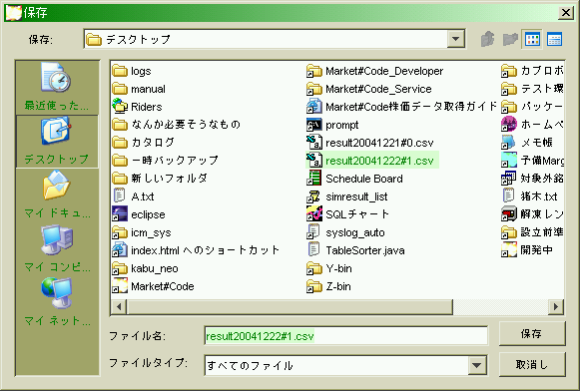580x391 pixels.
Task: Select the syslog_auto shortcut icon
Action: point(314,232)
